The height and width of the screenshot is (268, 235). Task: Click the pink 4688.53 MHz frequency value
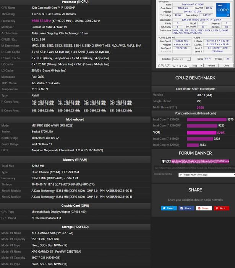pos(41,21)
